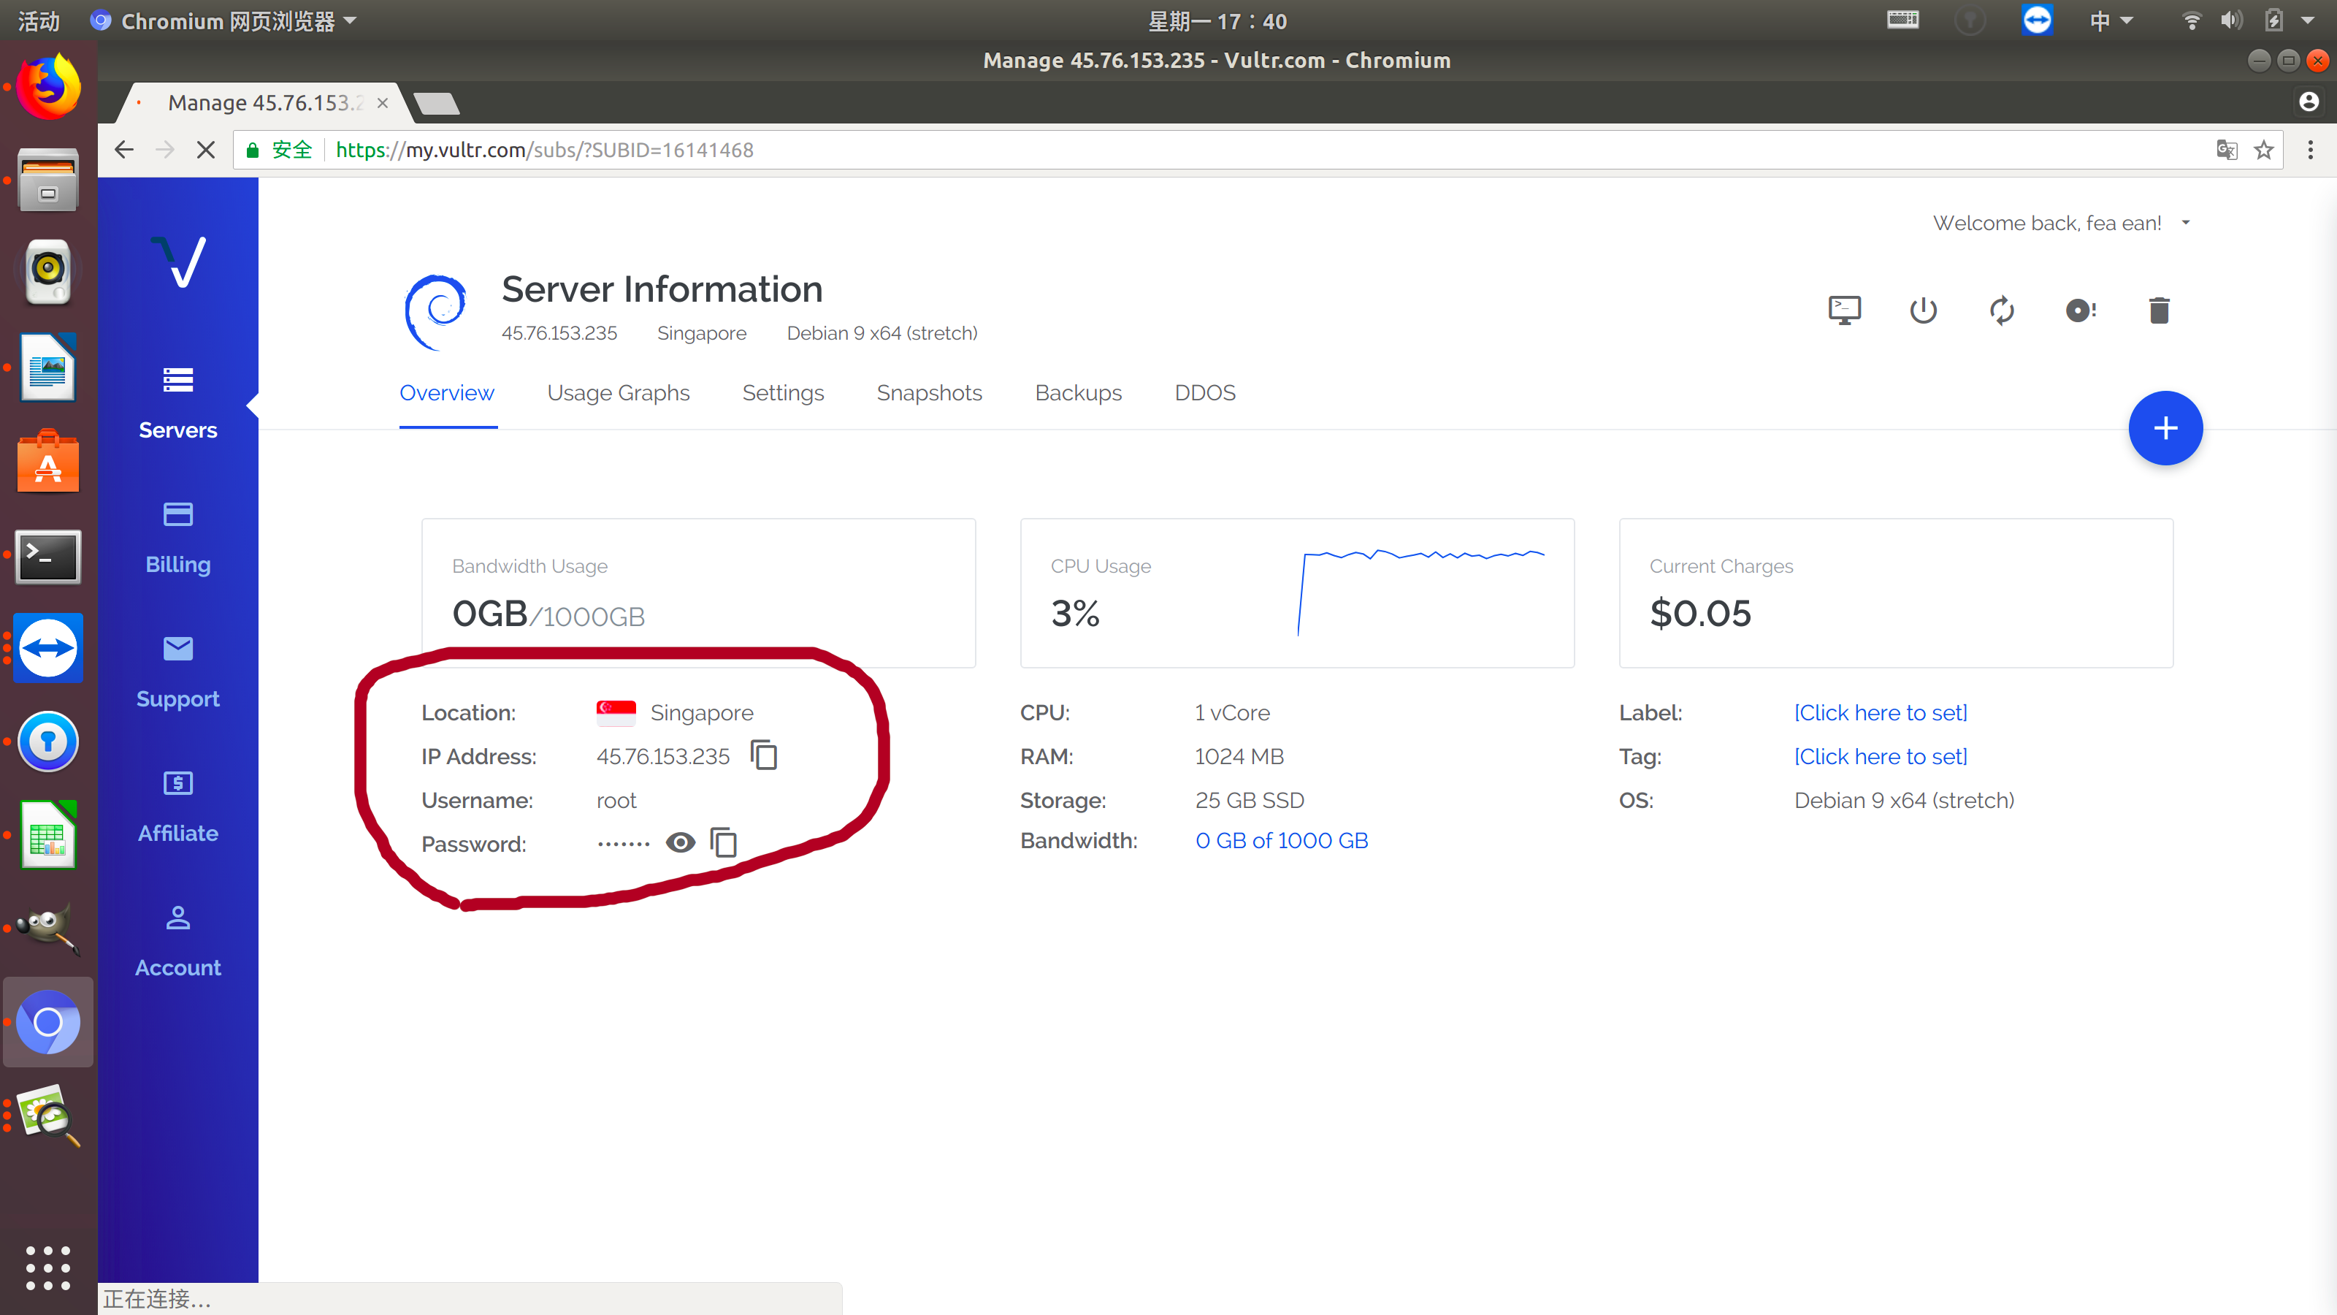Image resolution: width=2337 pixels, height=1315 pixels.
Task: Copy the IP address with copy icon
Action: pyautogui.click(x=764, y=755)
